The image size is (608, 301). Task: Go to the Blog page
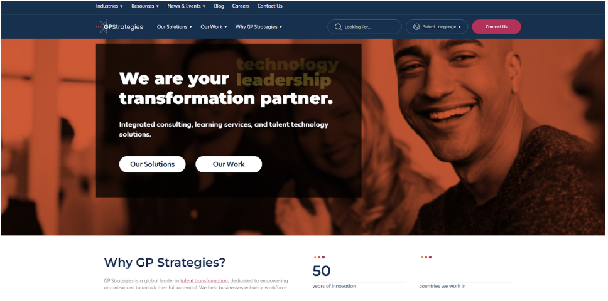(219, 6)
